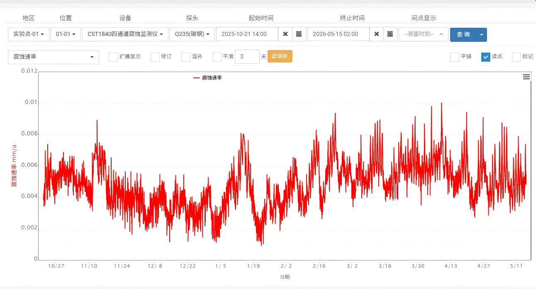Click the 查询 query button

pos(463,34)
